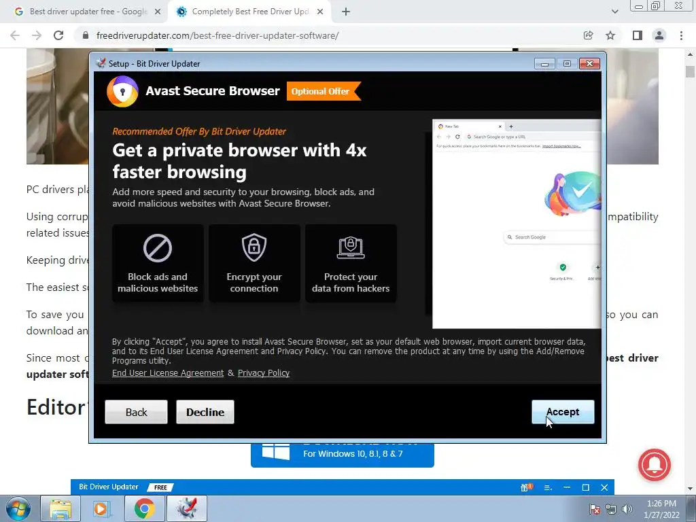Minimize the Bit Driver Updater bottom window
This screenshot has width=696, height=522.
click(567, 487)
